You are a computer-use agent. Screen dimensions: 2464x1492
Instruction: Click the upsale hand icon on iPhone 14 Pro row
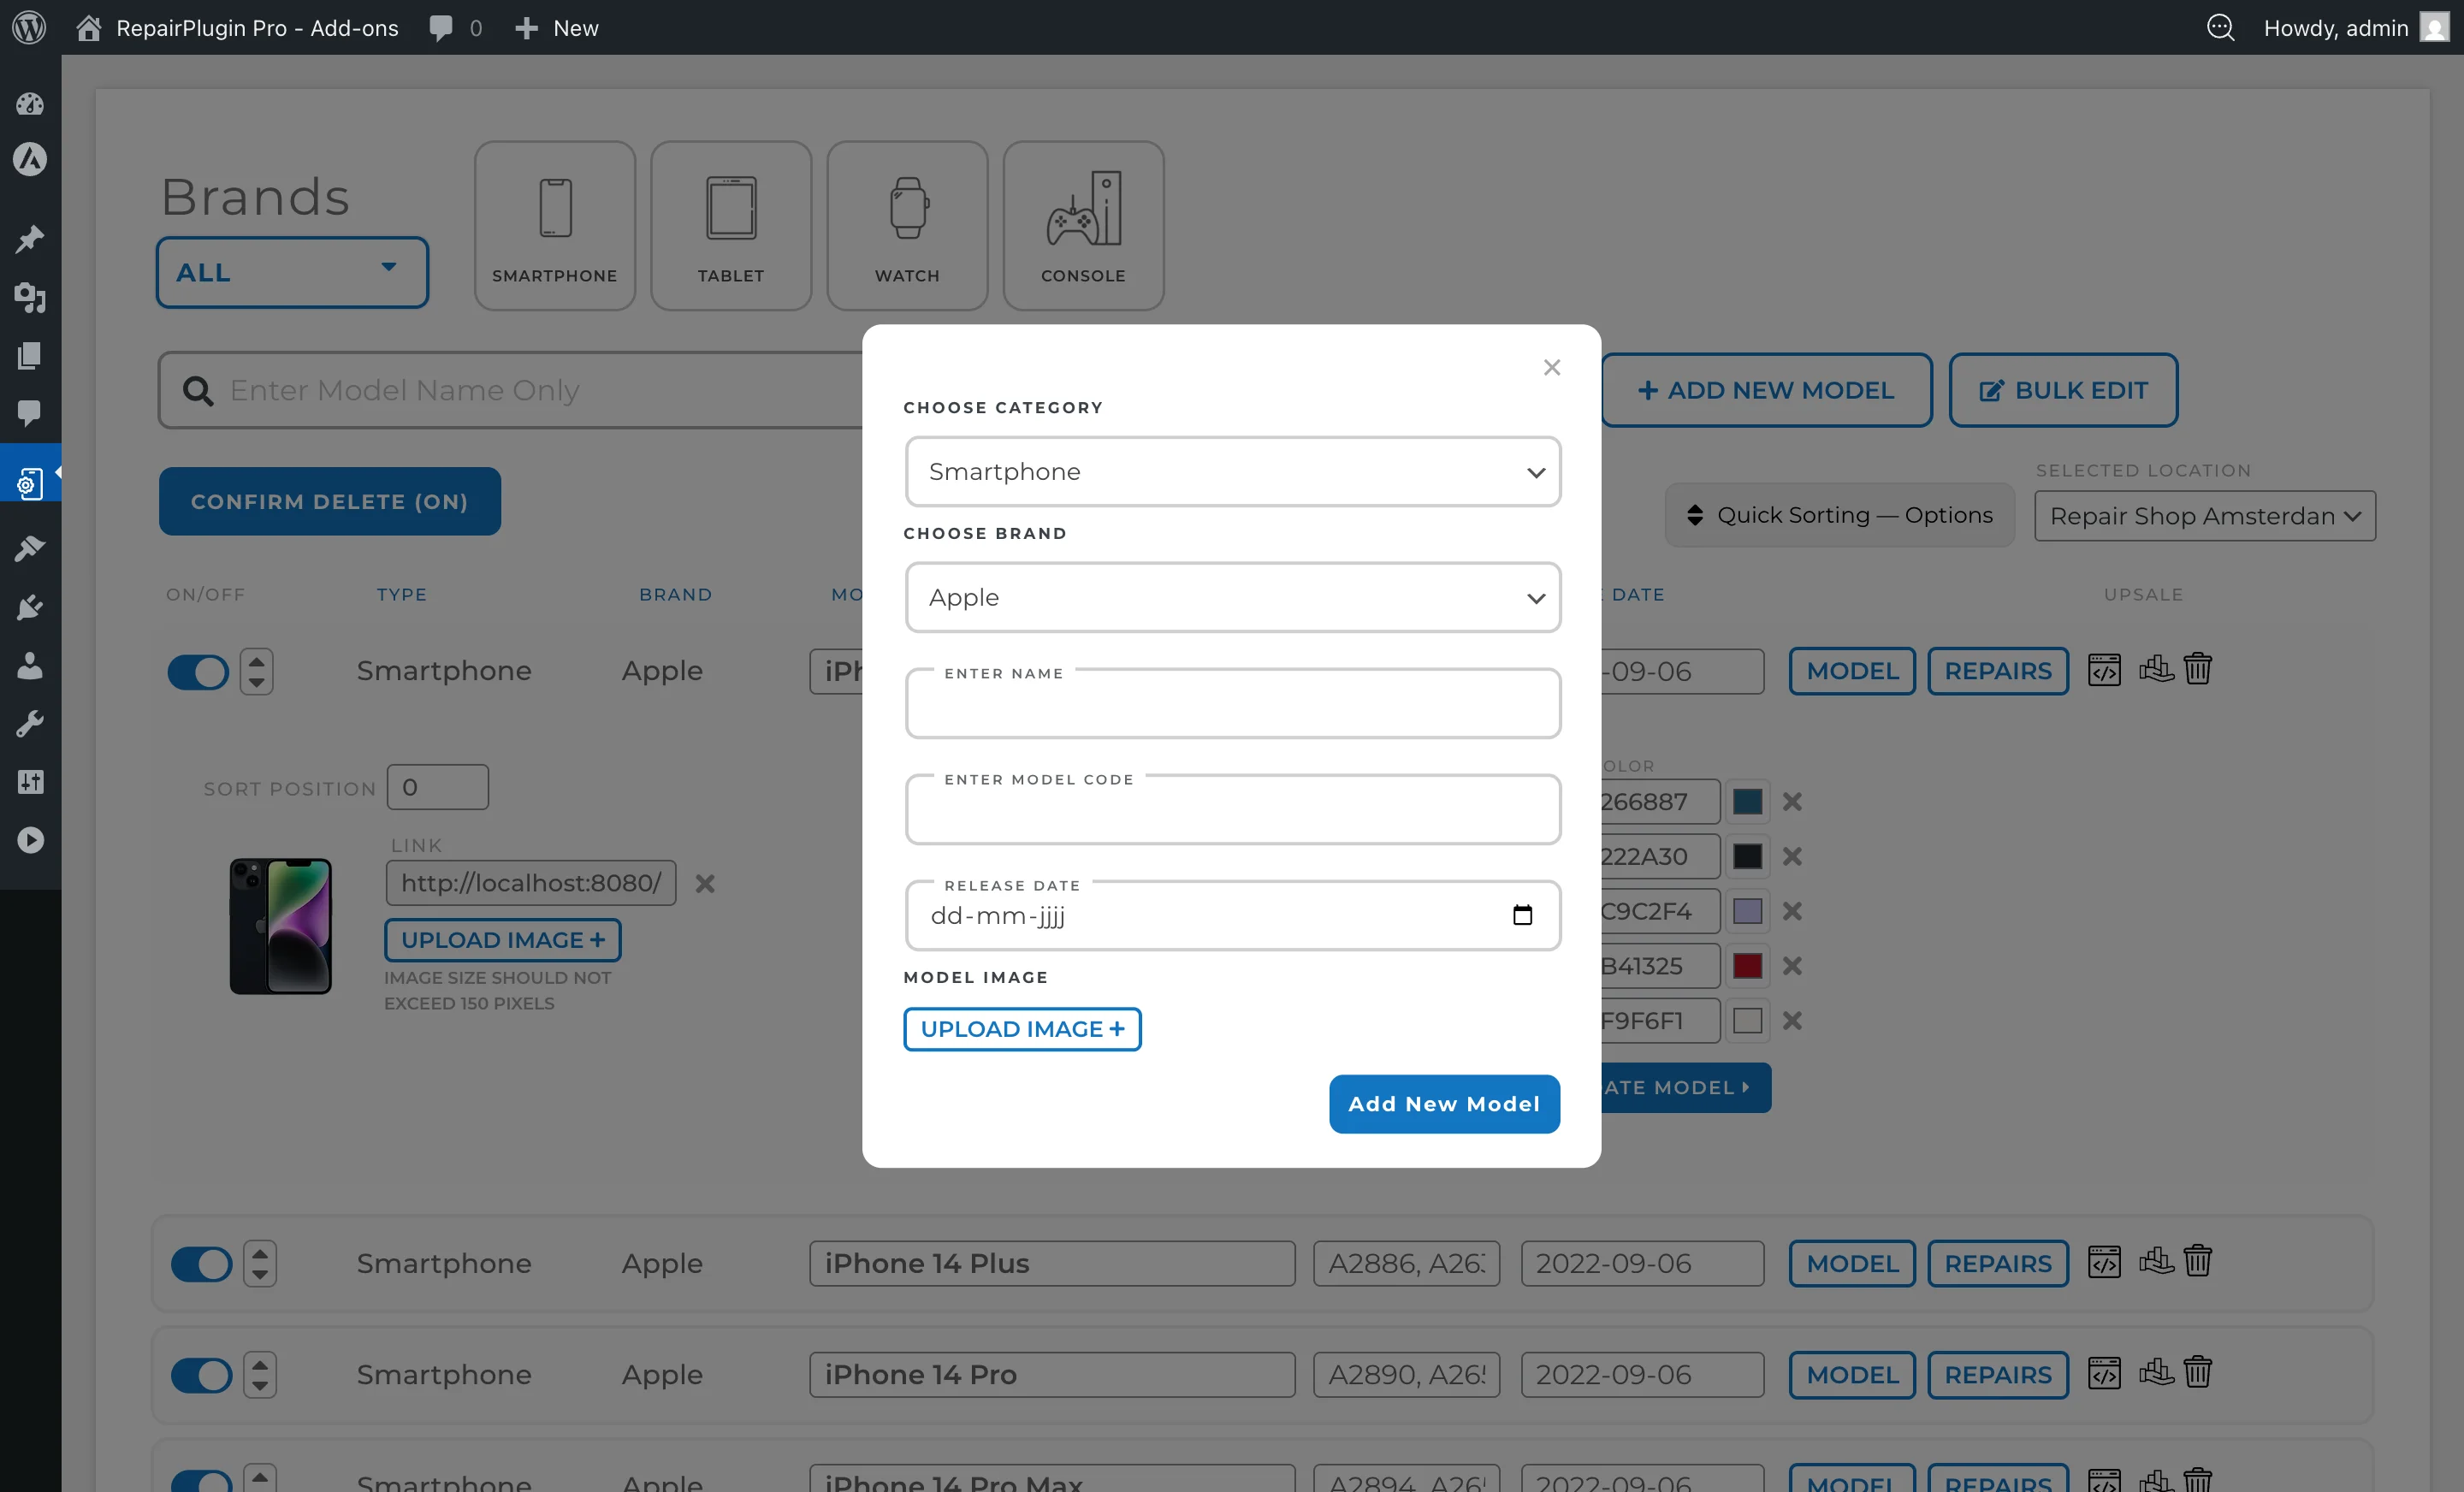pyautogui.click(x=2155, y=1372)
